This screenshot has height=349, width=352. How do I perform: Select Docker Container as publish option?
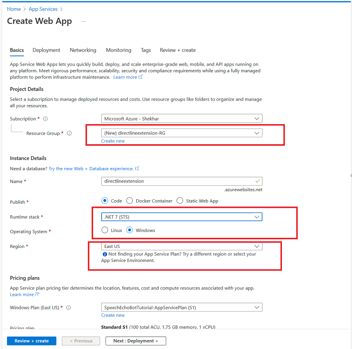point(129,201)
